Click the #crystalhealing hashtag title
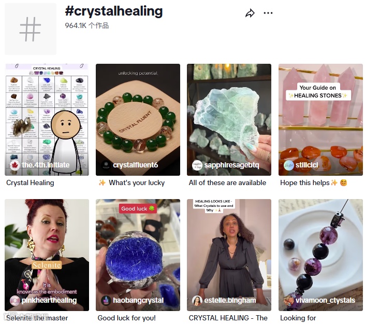Image resolution: width=365 pixels, height=324 pixels. click(x=114, y=11)
